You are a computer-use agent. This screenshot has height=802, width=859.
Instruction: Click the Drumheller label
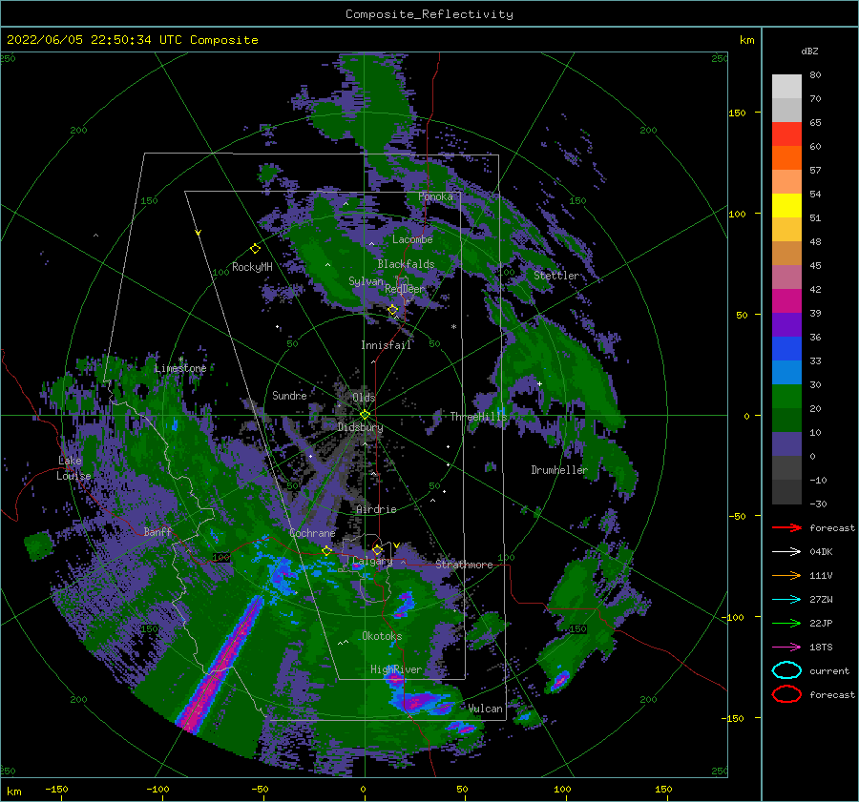coord(559,470)
